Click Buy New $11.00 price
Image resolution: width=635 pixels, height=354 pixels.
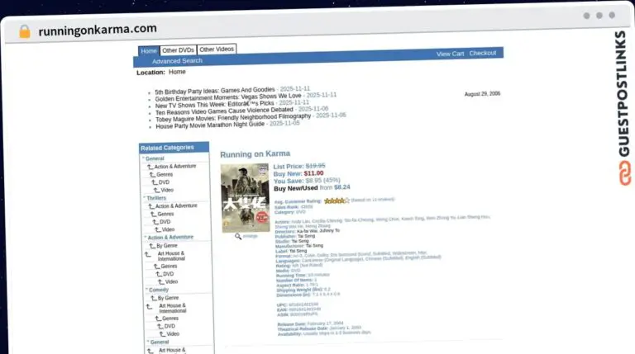pyautogui.click(x=298, y=174)
